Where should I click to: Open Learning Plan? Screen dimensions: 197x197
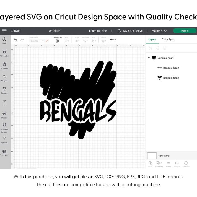pyautogui.click(x=98, y=31)
